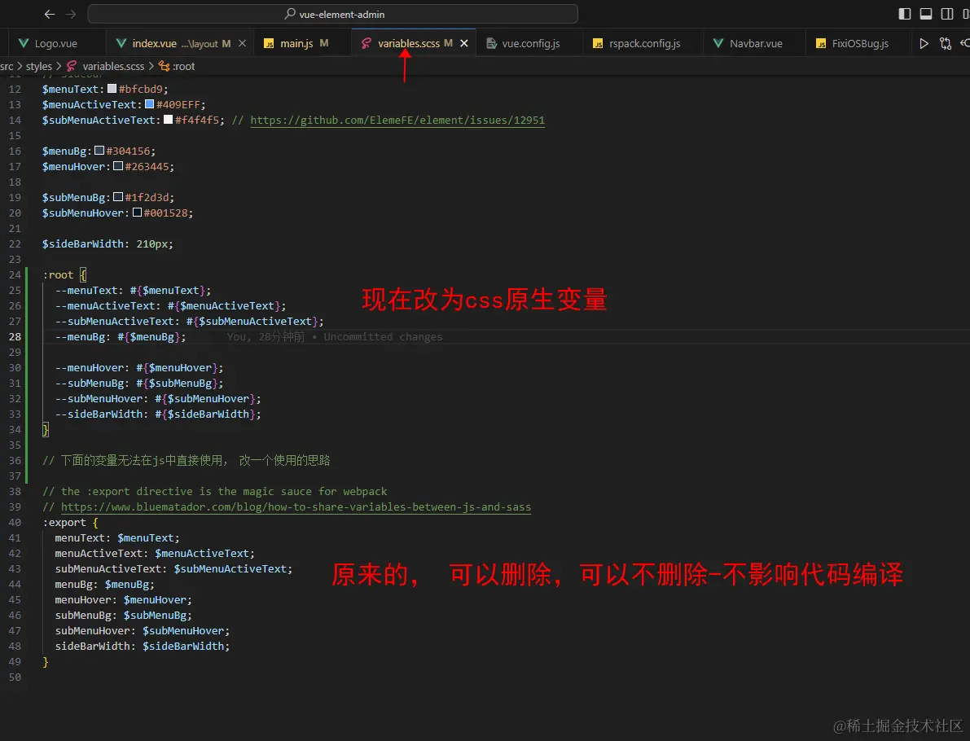Click the --menuText variable line

coord(133,290)
